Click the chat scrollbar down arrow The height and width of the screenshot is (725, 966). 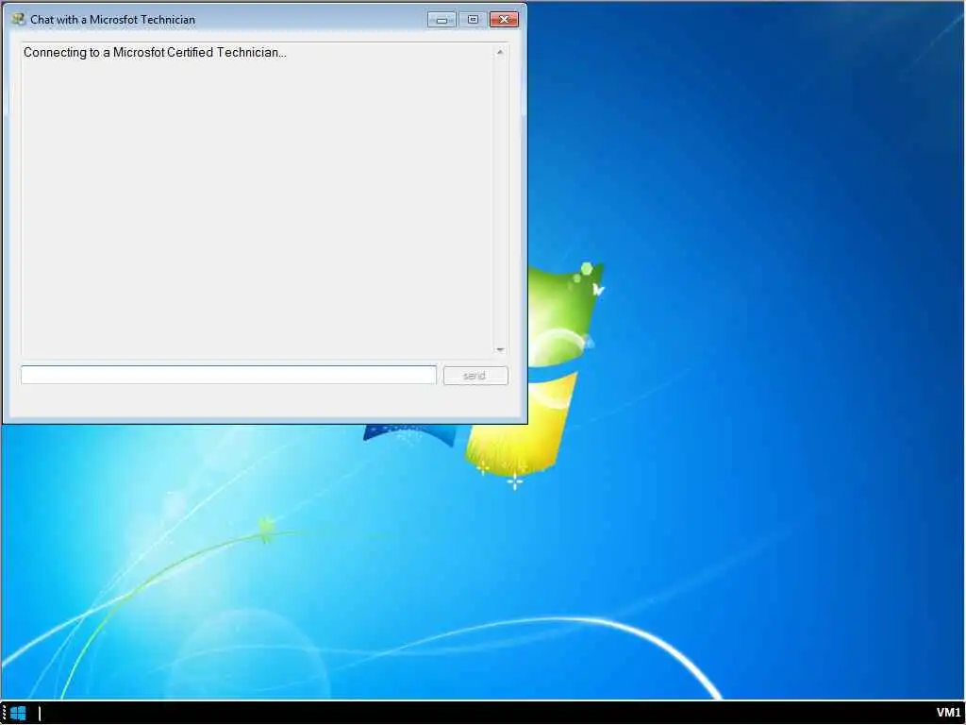click(x=500, y=349)
